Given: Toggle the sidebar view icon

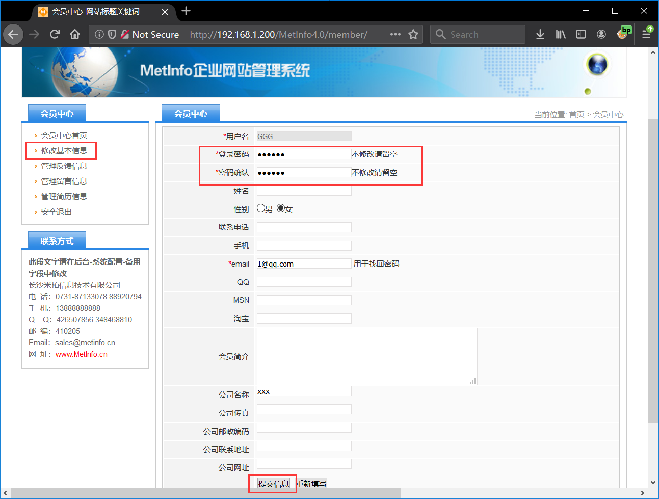Looking at the screenshot, I should (581, 34).
